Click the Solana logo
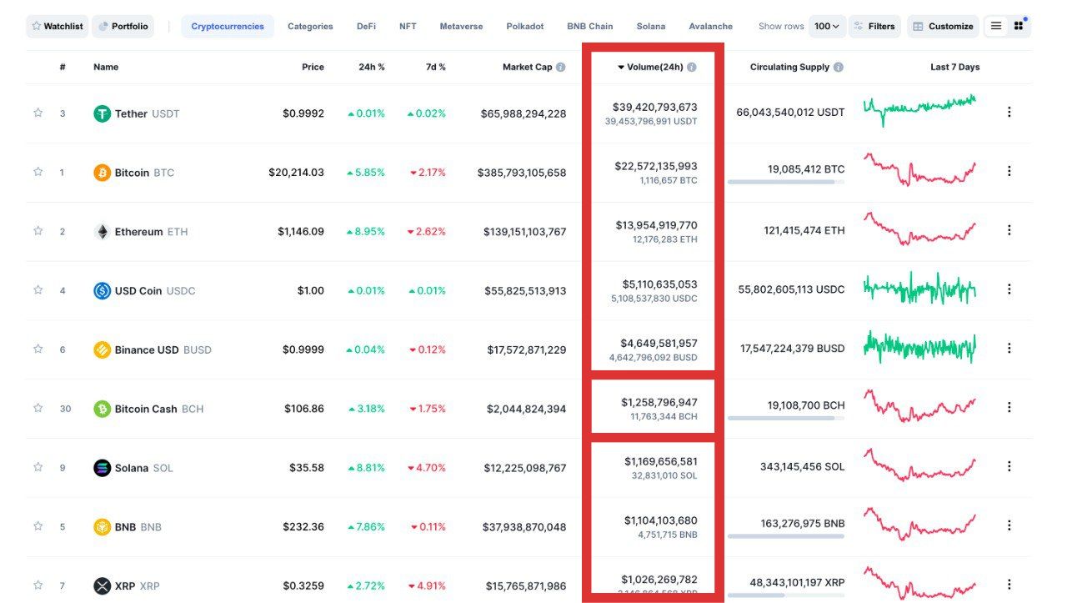The image size is (1067, 603). [102, 468]
